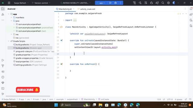Open the Notifications bell panel
The image size is (193, 108).
(x=191, y=9)
